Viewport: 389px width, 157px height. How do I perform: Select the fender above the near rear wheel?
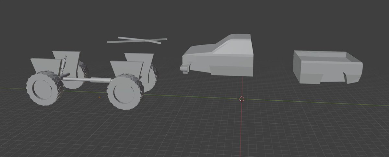coord(126,68)
